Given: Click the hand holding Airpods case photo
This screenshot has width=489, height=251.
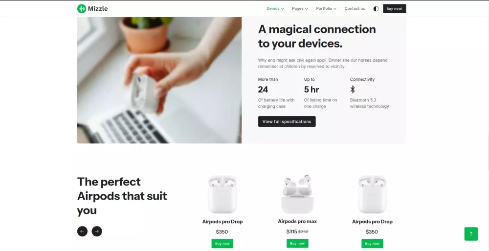Looking at the screenshot, I should pos(159,80).
